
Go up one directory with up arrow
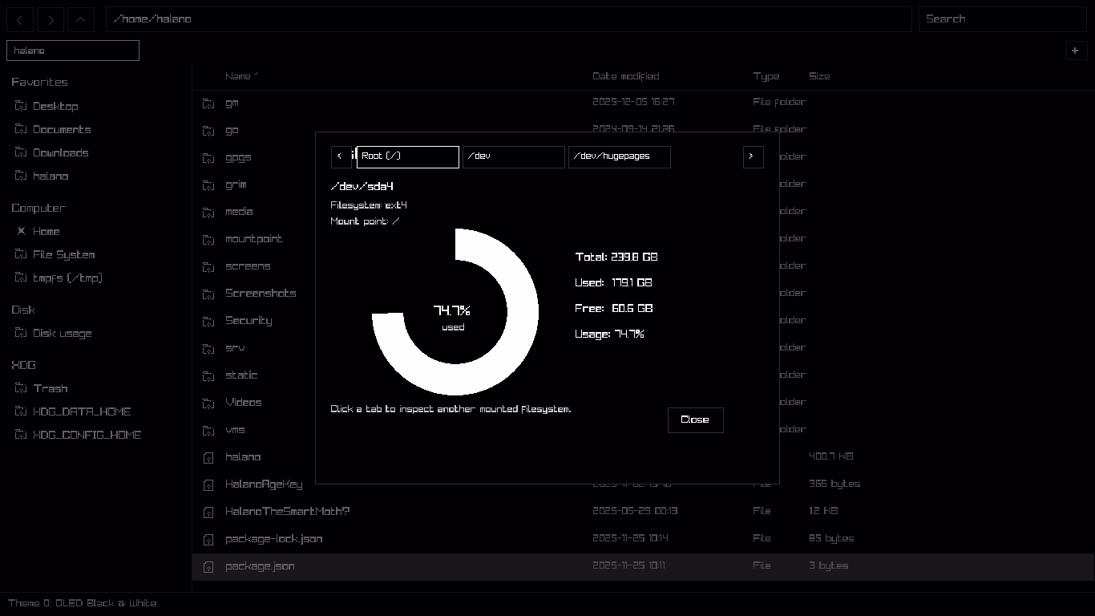click(81, 19)
